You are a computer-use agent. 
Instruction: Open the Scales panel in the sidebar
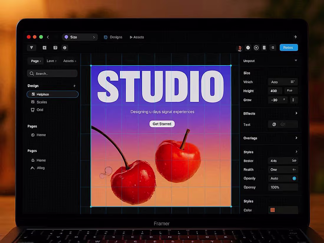(x=41, y=102)
